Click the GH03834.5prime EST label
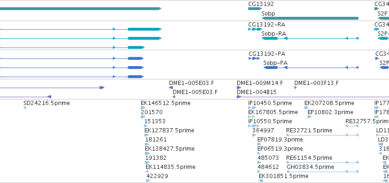This screenshot has width=389, height=183. (310, 167)
